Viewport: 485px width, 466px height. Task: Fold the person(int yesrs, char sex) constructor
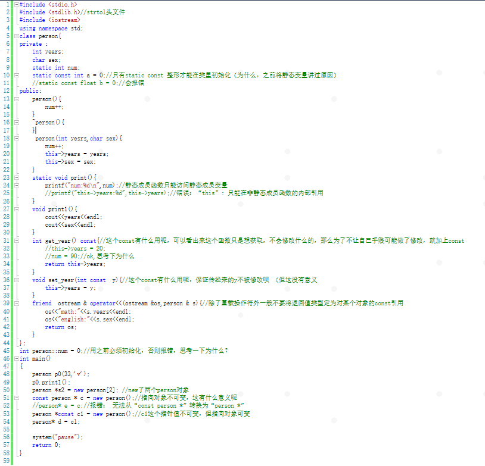pyautogui.click(x=17, y=138)
